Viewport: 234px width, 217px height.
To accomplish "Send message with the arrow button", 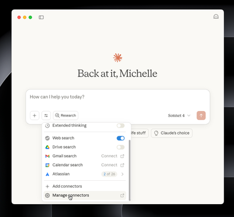I will point(201,115).
